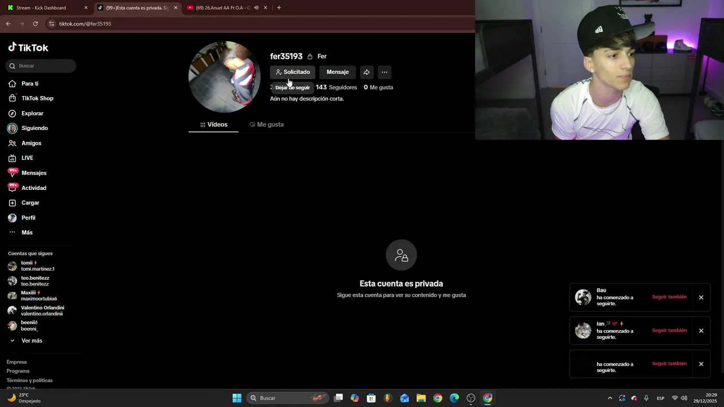Go to Para ti feed

click(30, 84)
